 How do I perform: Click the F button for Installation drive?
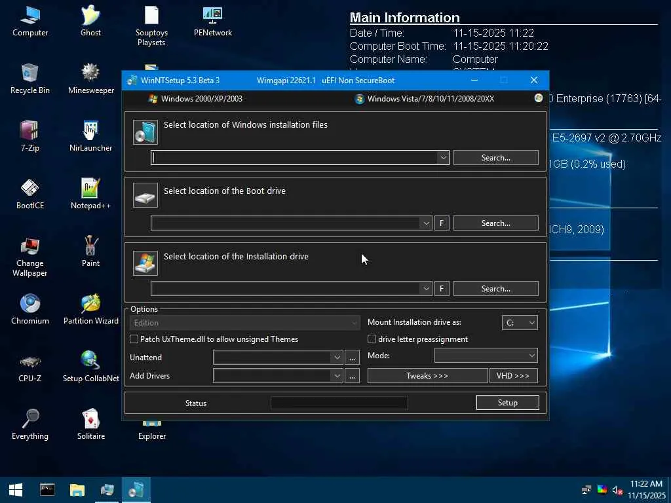point(442,289)
